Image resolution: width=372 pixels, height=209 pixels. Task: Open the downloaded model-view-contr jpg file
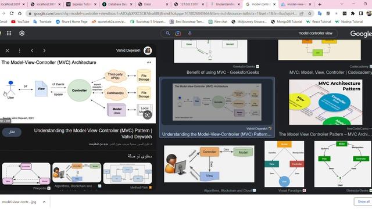point(19,202)
